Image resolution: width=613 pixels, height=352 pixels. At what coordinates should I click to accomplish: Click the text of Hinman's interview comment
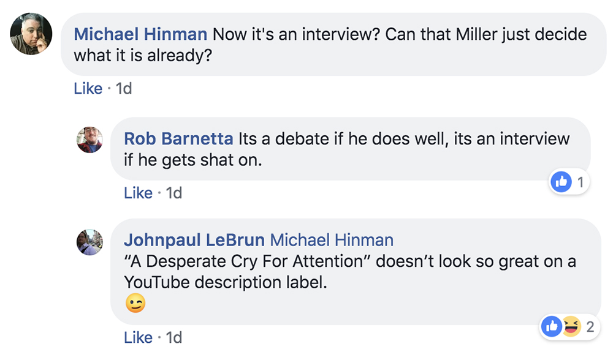pos(330,45)
